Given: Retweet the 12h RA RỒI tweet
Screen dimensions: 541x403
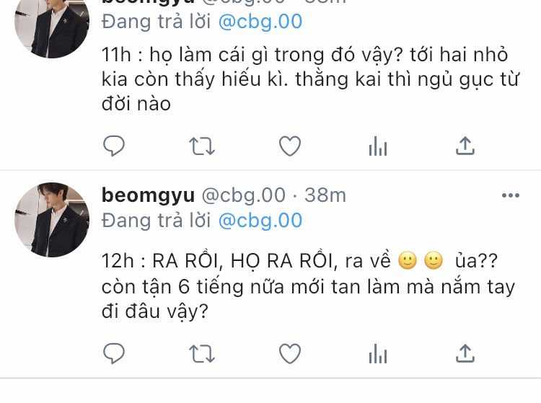Looking at the screenshot, I should coord(202,354).
